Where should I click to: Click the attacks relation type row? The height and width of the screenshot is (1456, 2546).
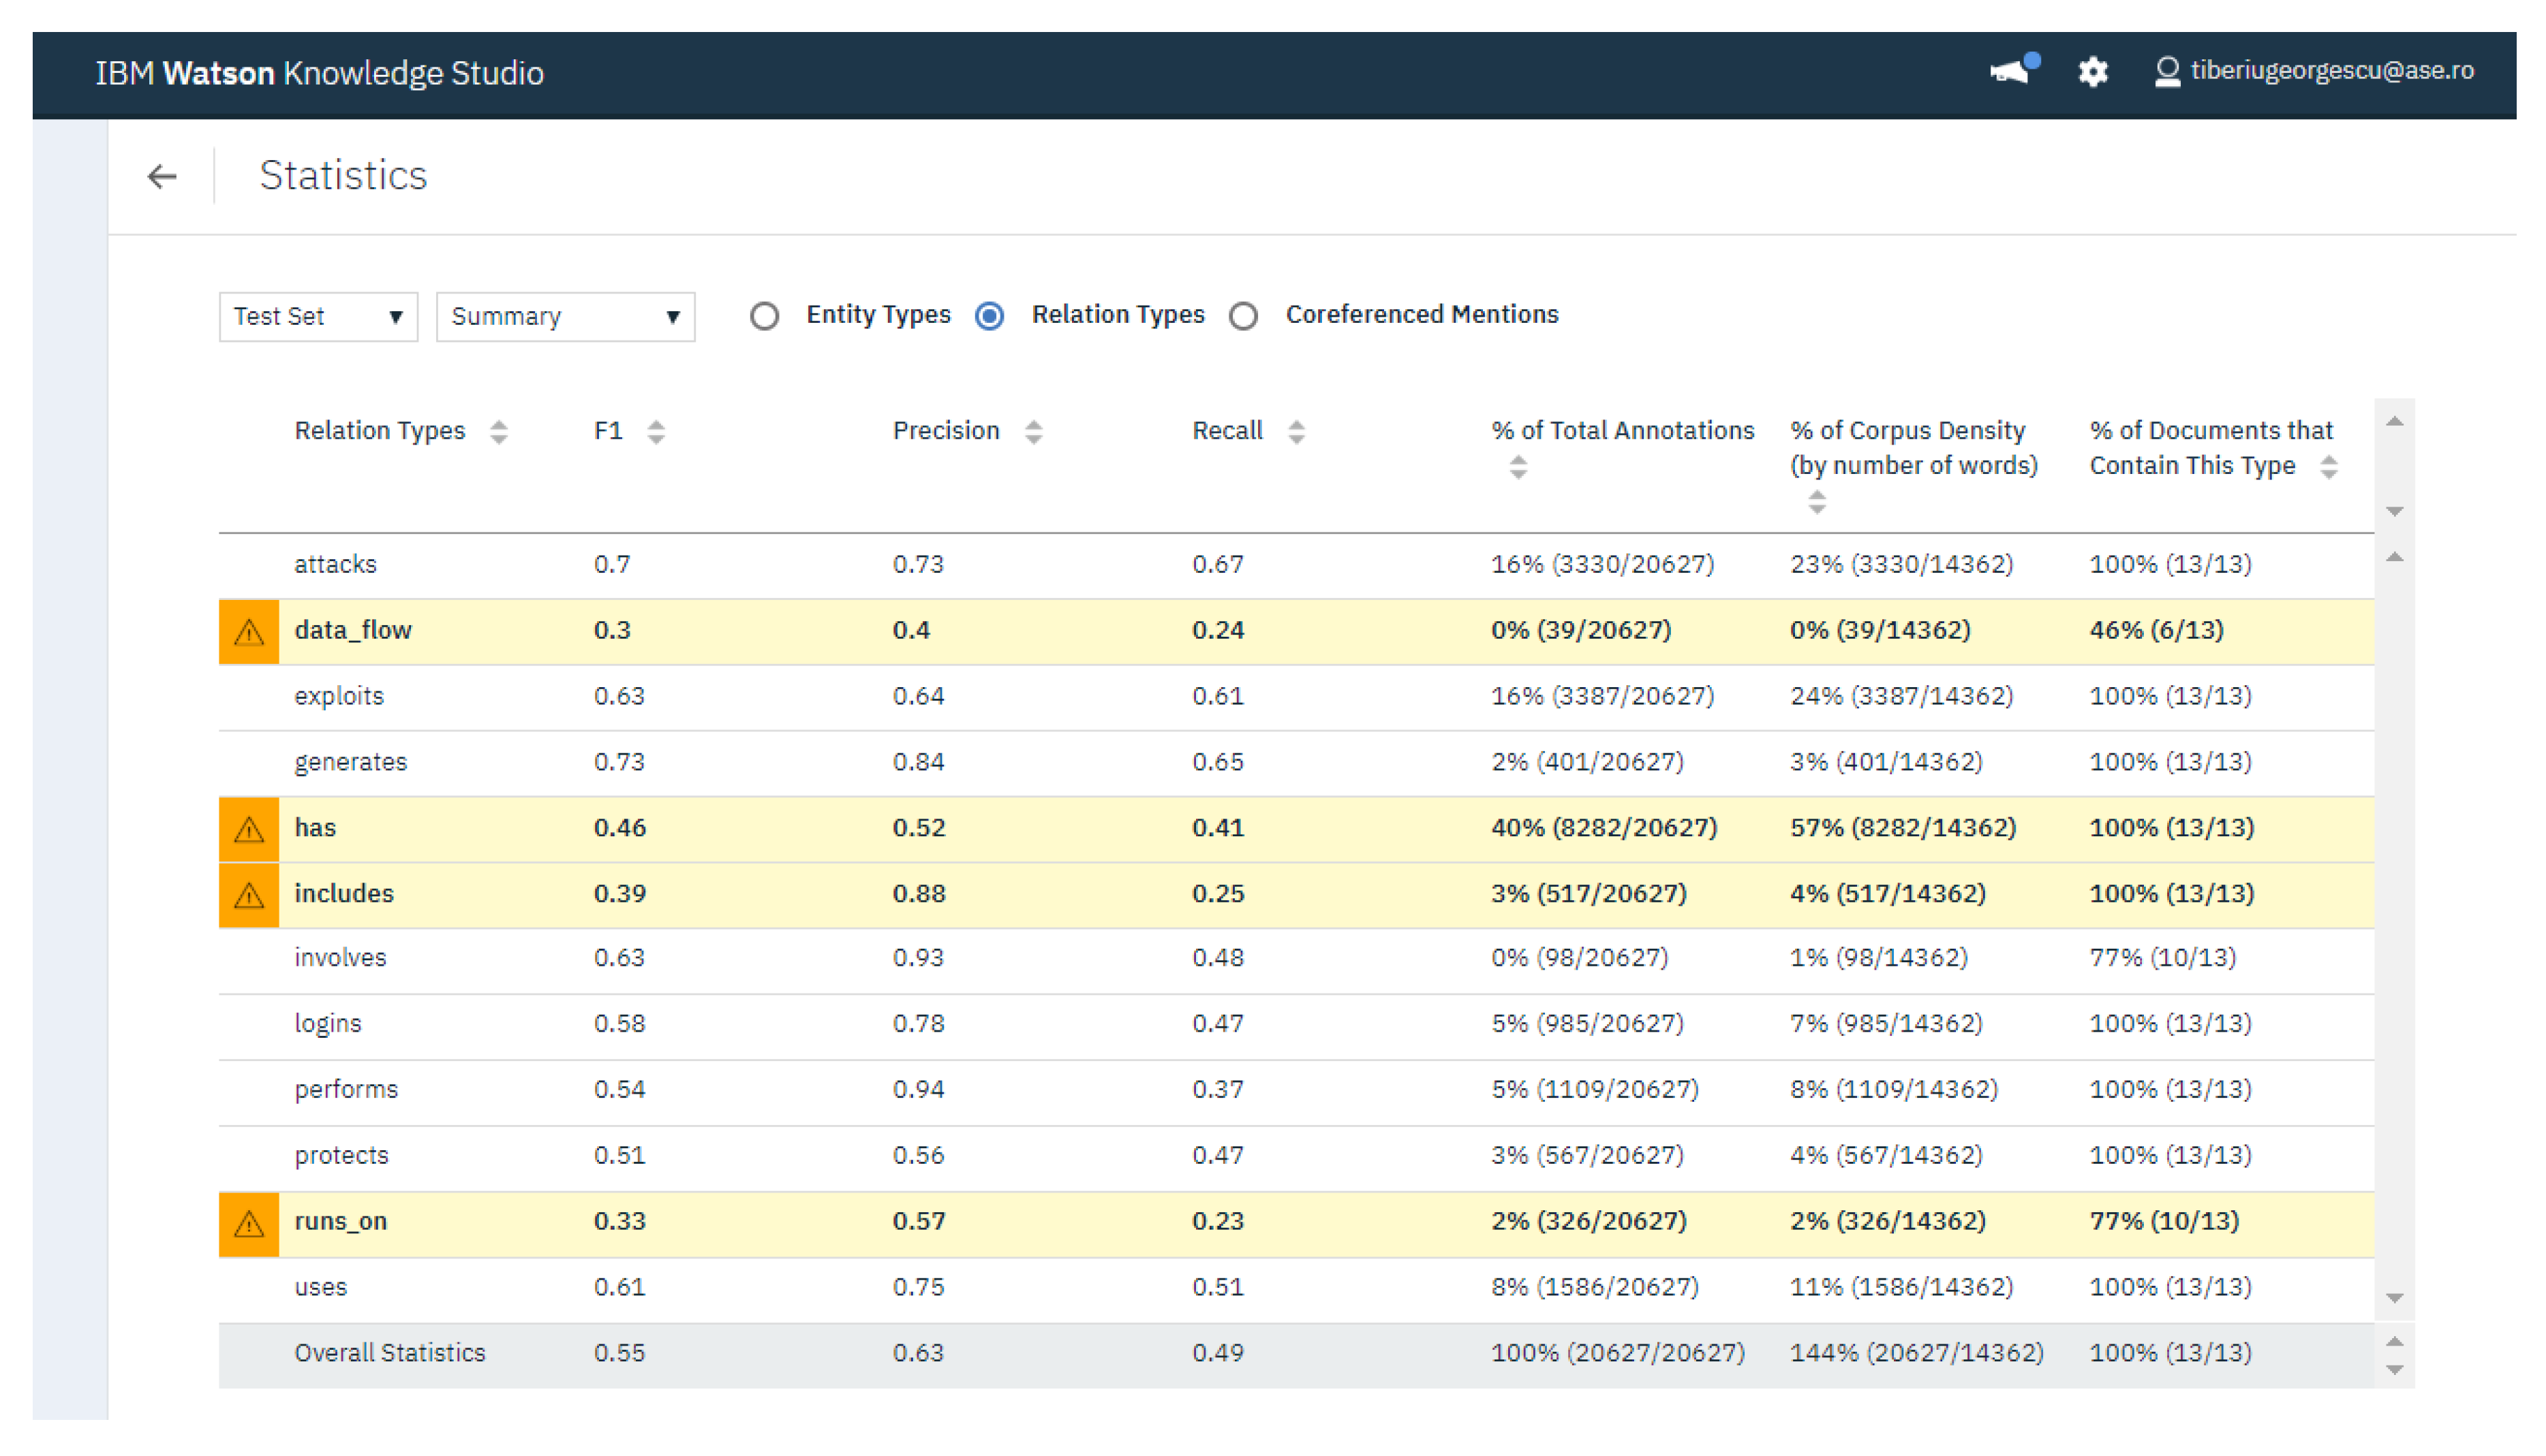click(x=336, y=565)
